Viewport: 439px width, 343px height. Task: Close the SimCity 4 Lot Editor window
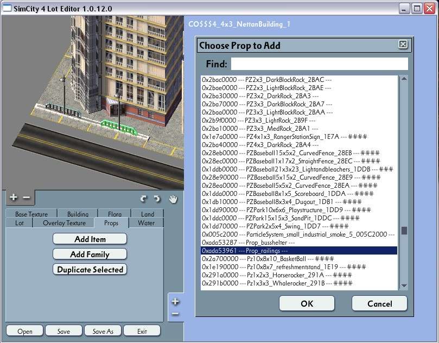[x=429, y=9]
